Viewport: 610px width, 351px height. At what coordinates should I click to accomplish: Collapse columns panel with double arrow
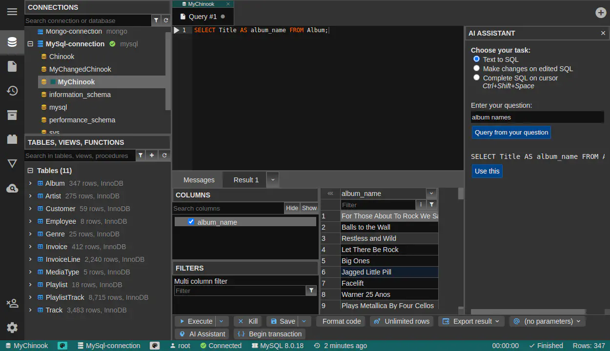(x=330, y=194)
